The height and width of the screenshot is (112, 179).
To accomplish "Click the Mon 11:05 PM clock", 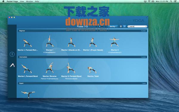I will [x=162, y=1].
